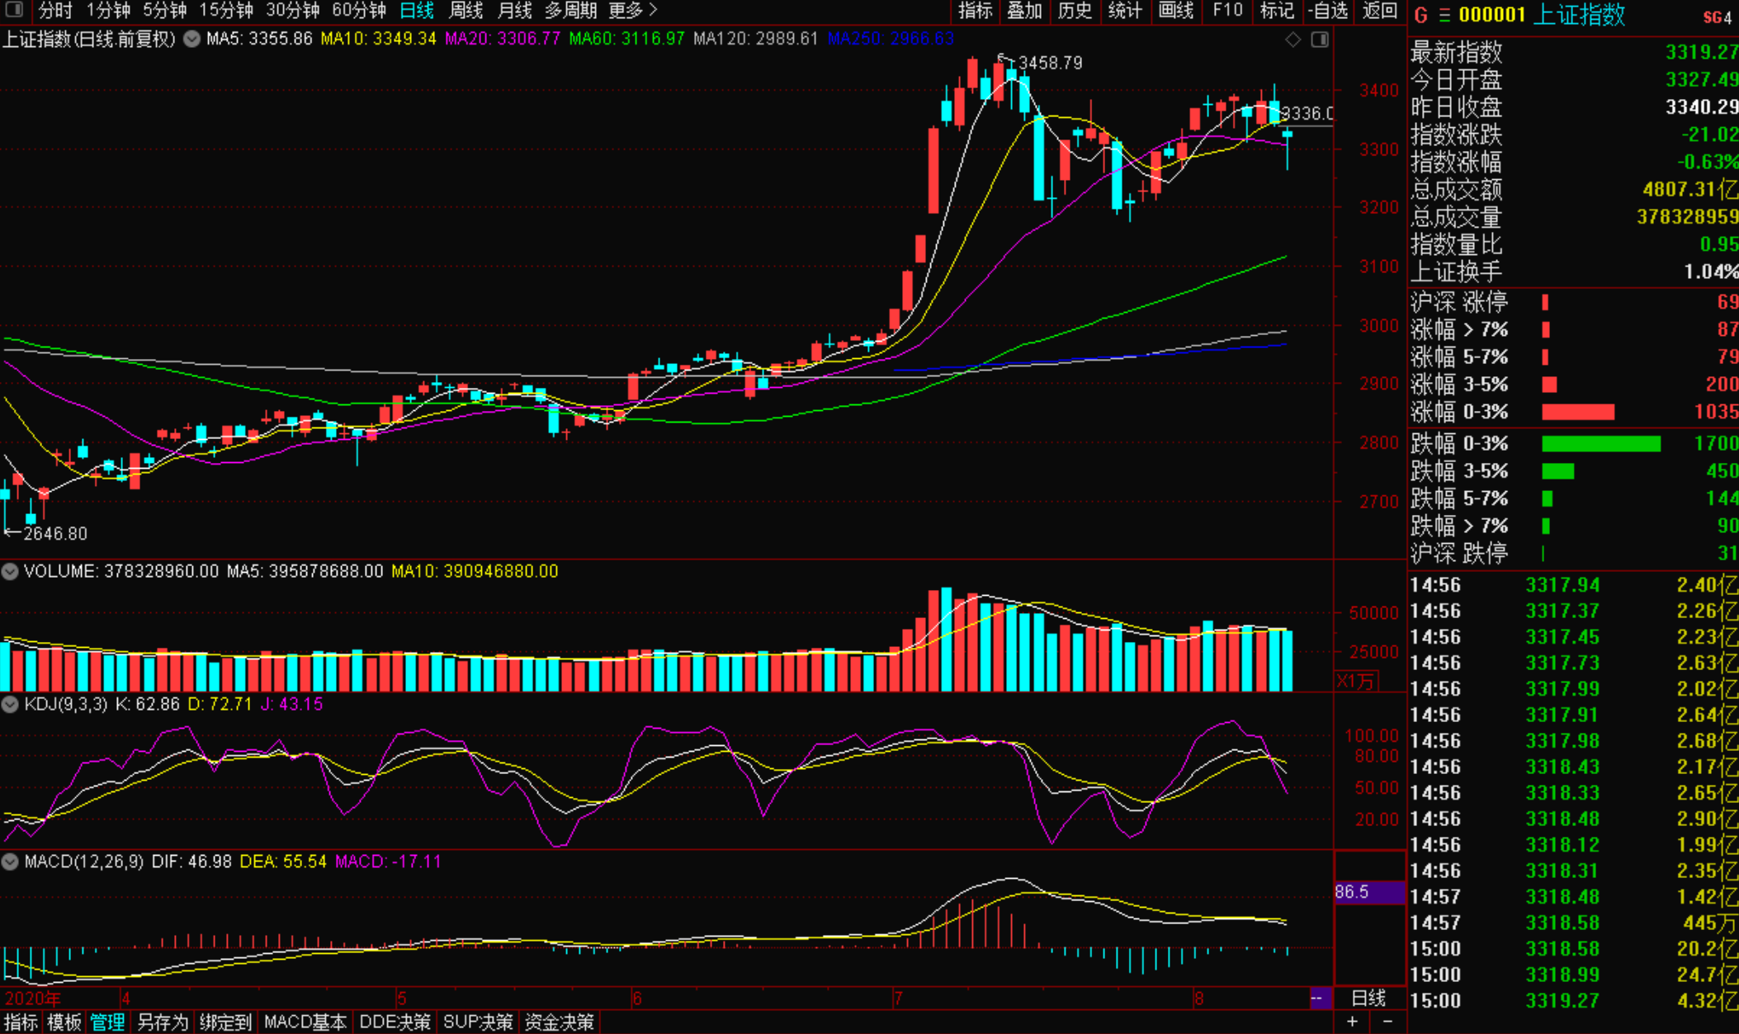Image resolution: width=1739 pixels, height=1034 pixels.
Task: Click the 3458.79 high price marker
Action: tap(1050, 63)
